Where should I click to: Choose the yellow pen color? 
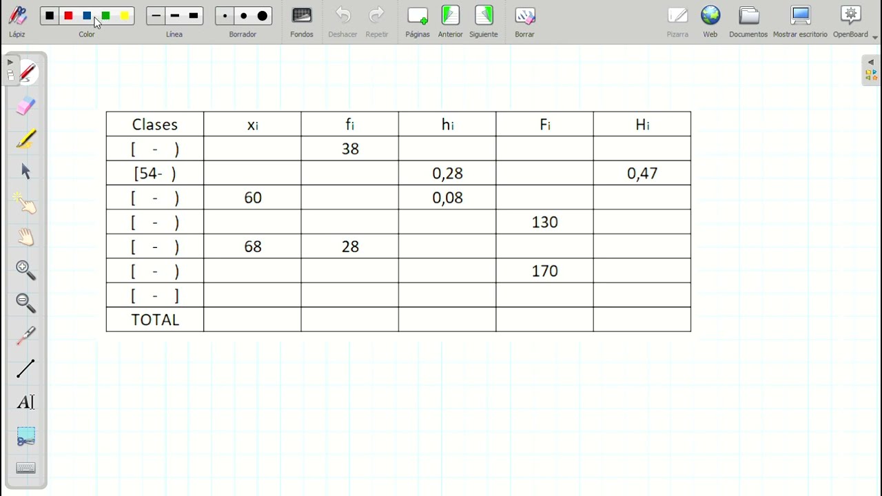pos(124,16)
